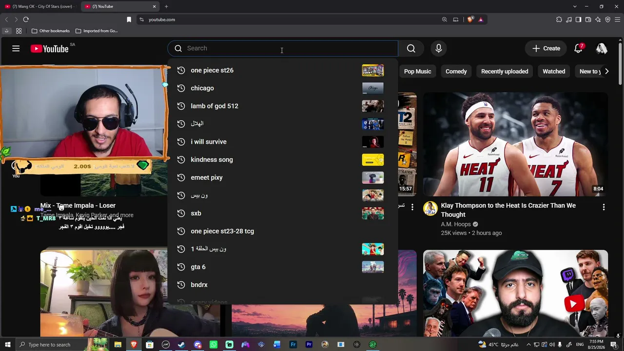The image size is (624, 351).
Task: Open a new browser tab
Action: (x=166, y=6)
